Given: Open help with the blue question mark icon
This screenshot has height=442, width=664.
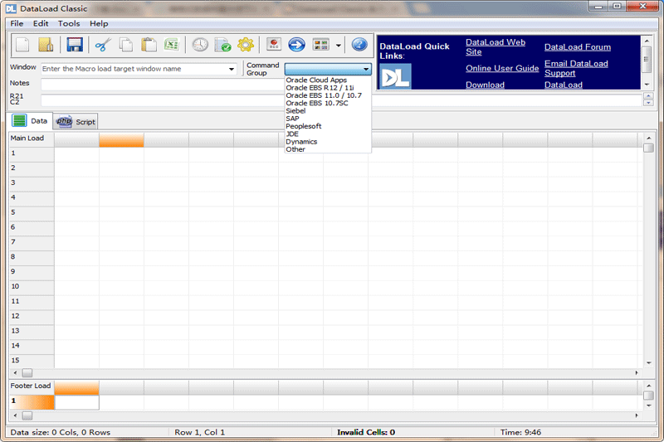Looking at the screenshot, I should click(359, 45).
